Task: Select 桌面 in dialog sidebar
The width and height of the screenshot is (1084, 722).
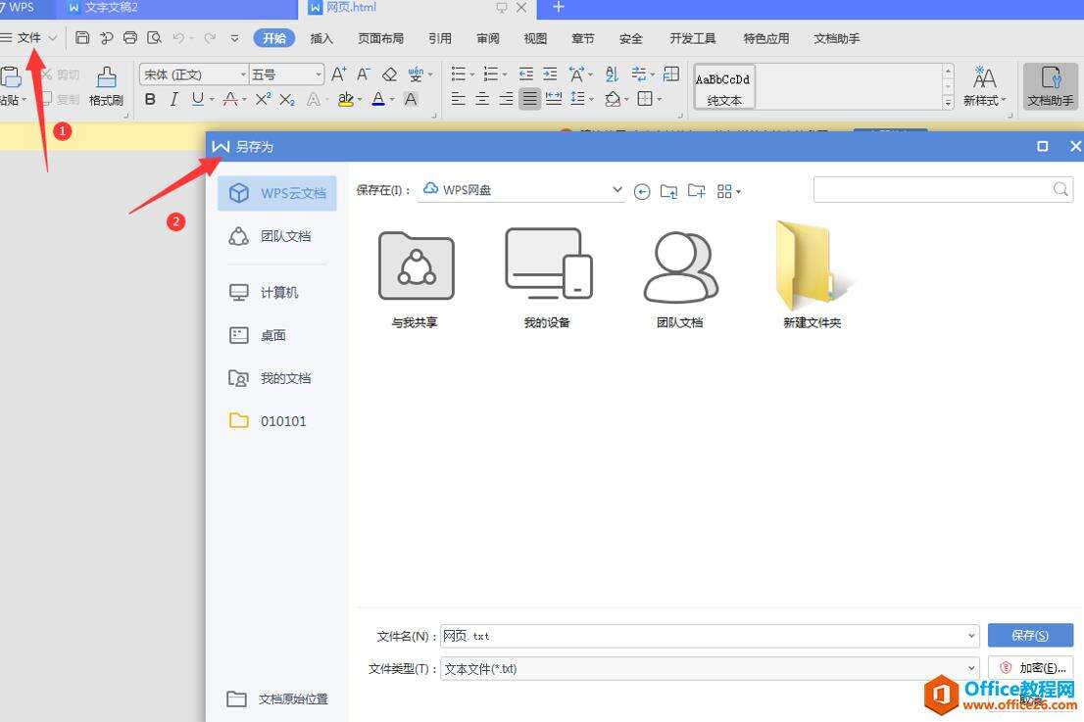Action: click(x=277, y=335)
